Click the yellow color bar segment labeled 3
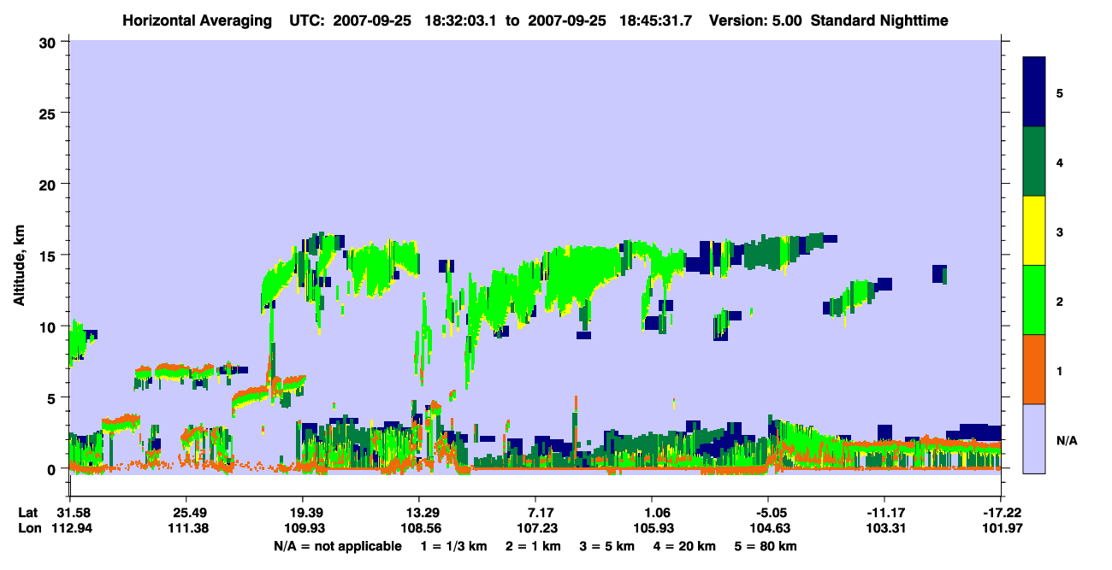This screenshot has height=570, width=1112. [x=1034, y=231]
